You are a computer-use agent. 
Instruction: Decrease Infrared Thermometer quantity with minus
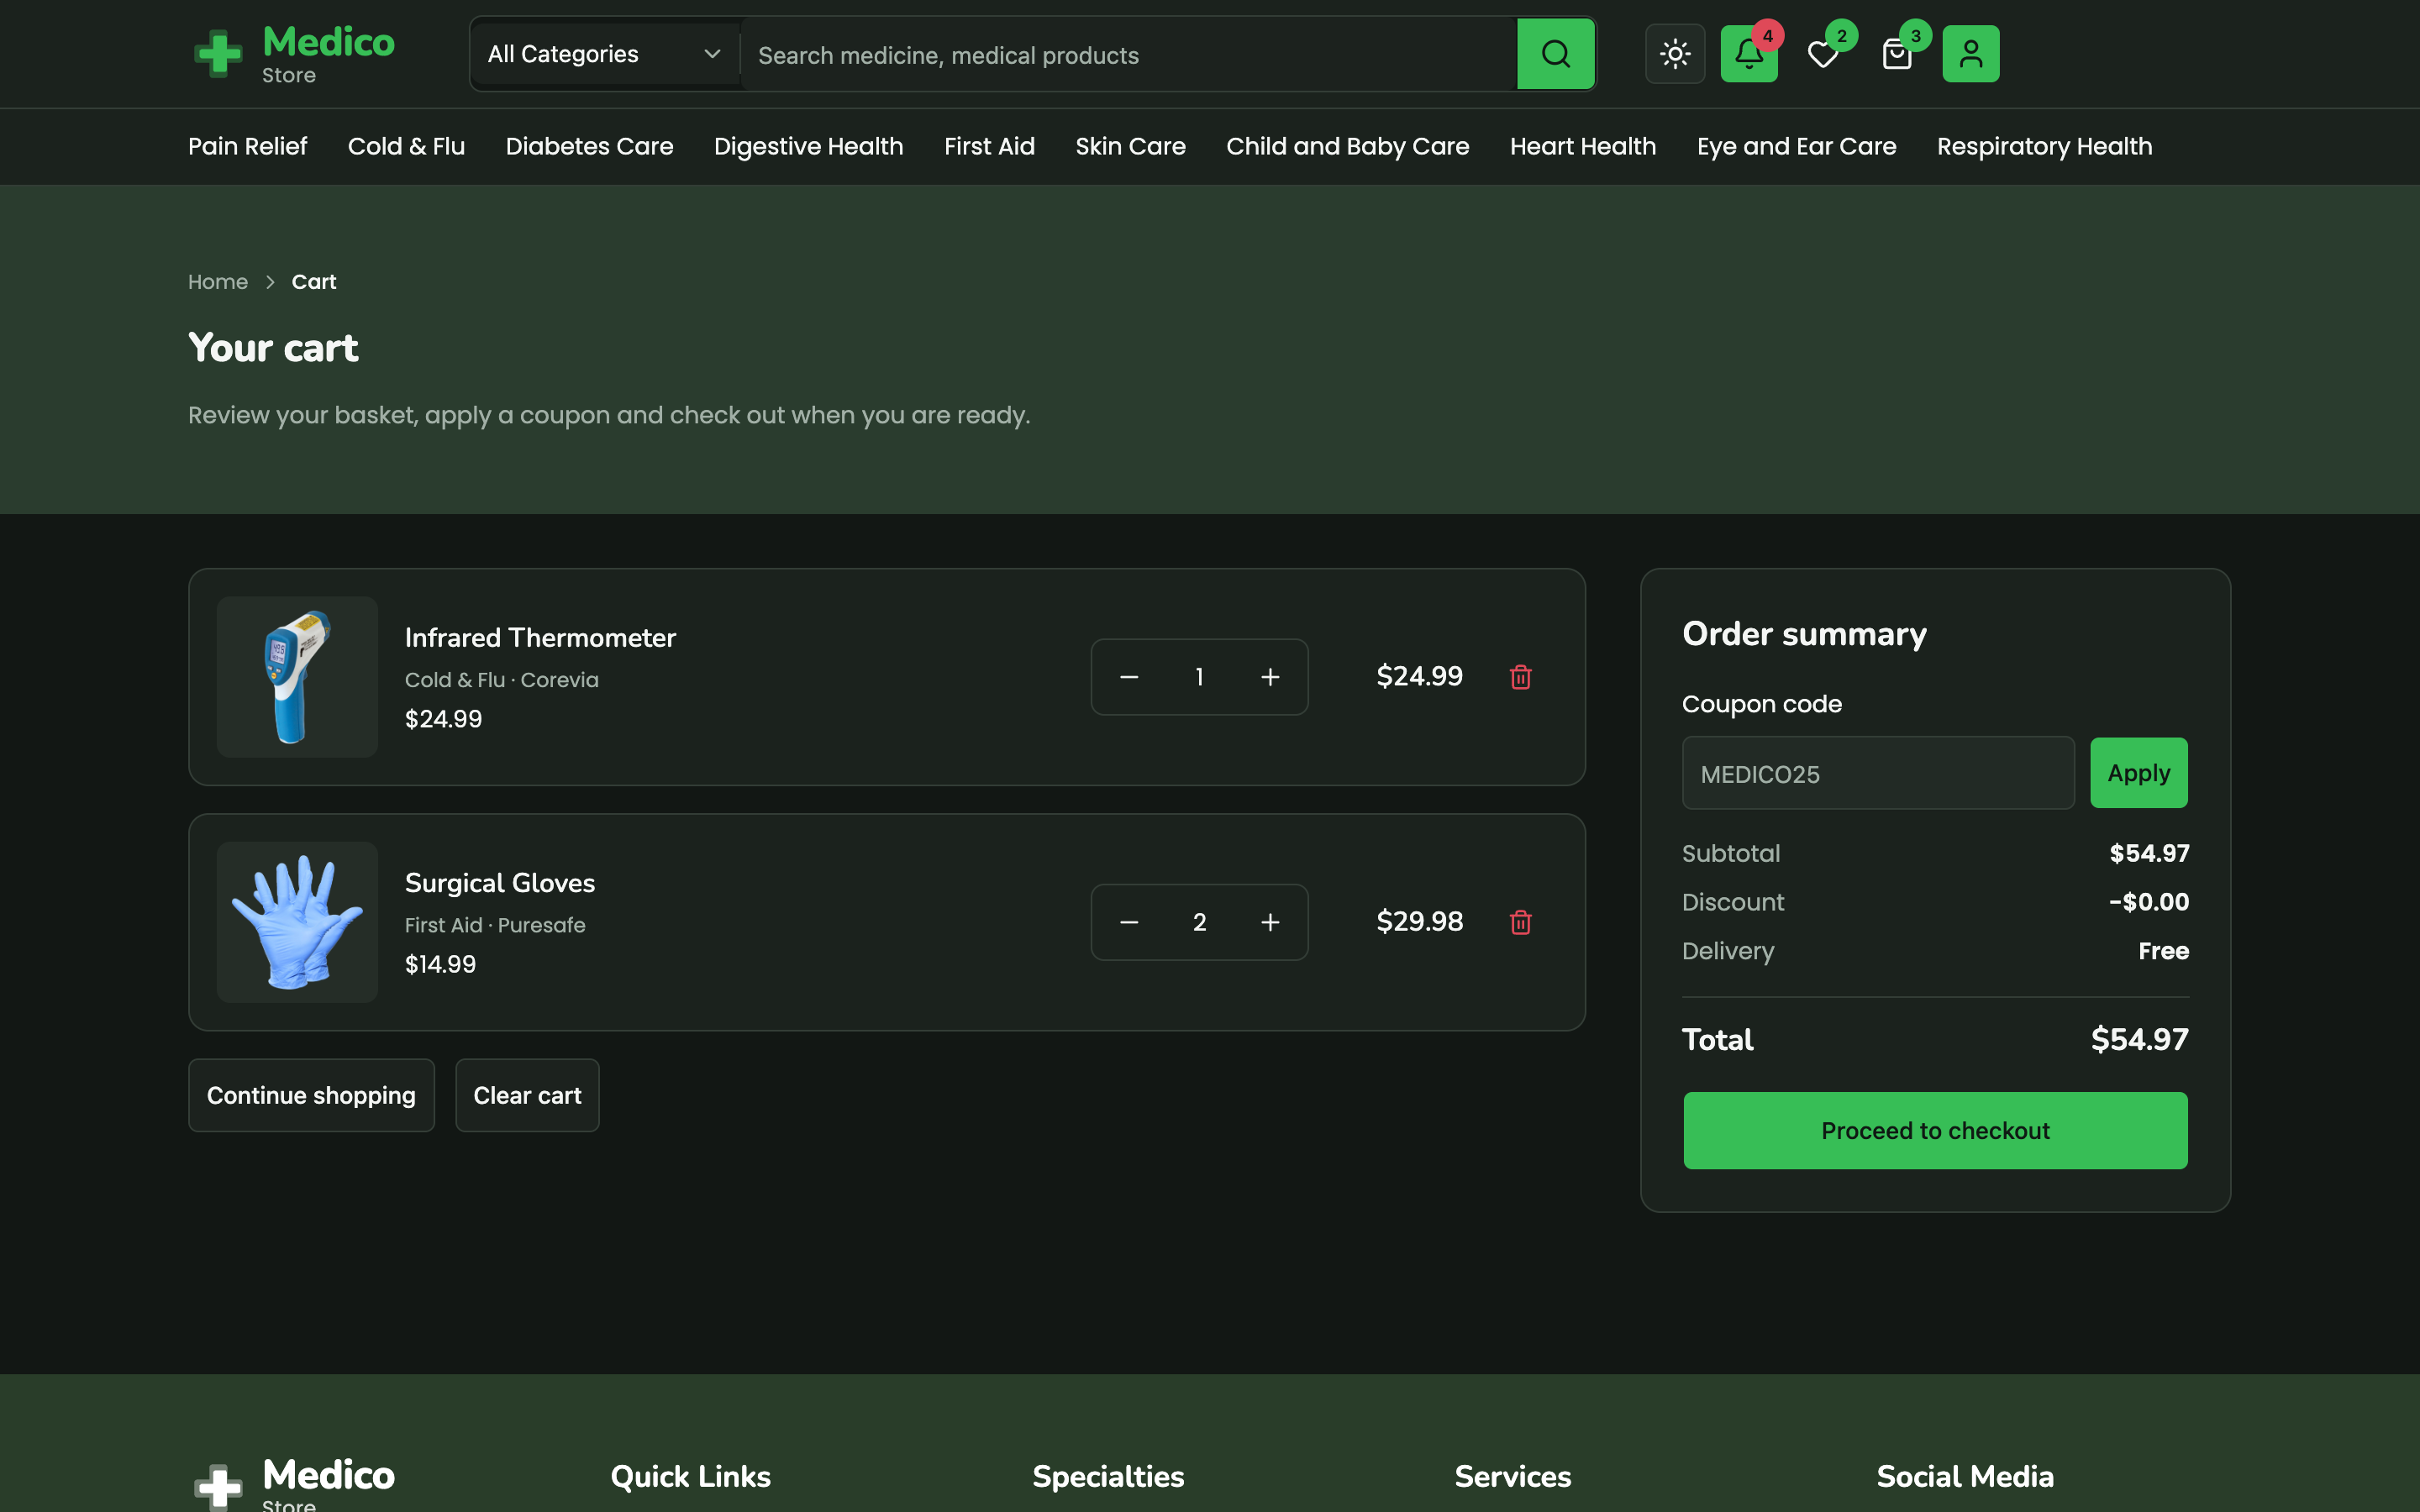pyautogui.click(x=1129, y=677)
